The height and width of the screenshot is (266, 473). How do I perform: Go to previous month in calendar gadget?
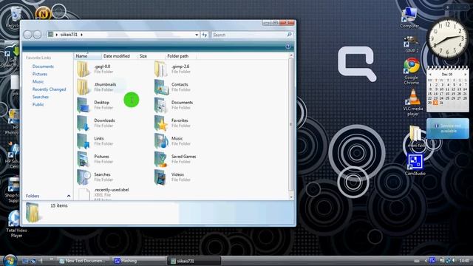(430, 74)
